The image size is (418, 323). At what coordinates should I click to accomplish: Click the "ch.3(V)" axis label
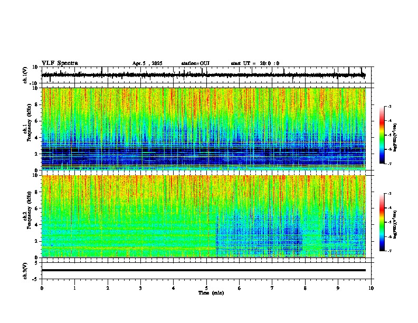point(25,271)
